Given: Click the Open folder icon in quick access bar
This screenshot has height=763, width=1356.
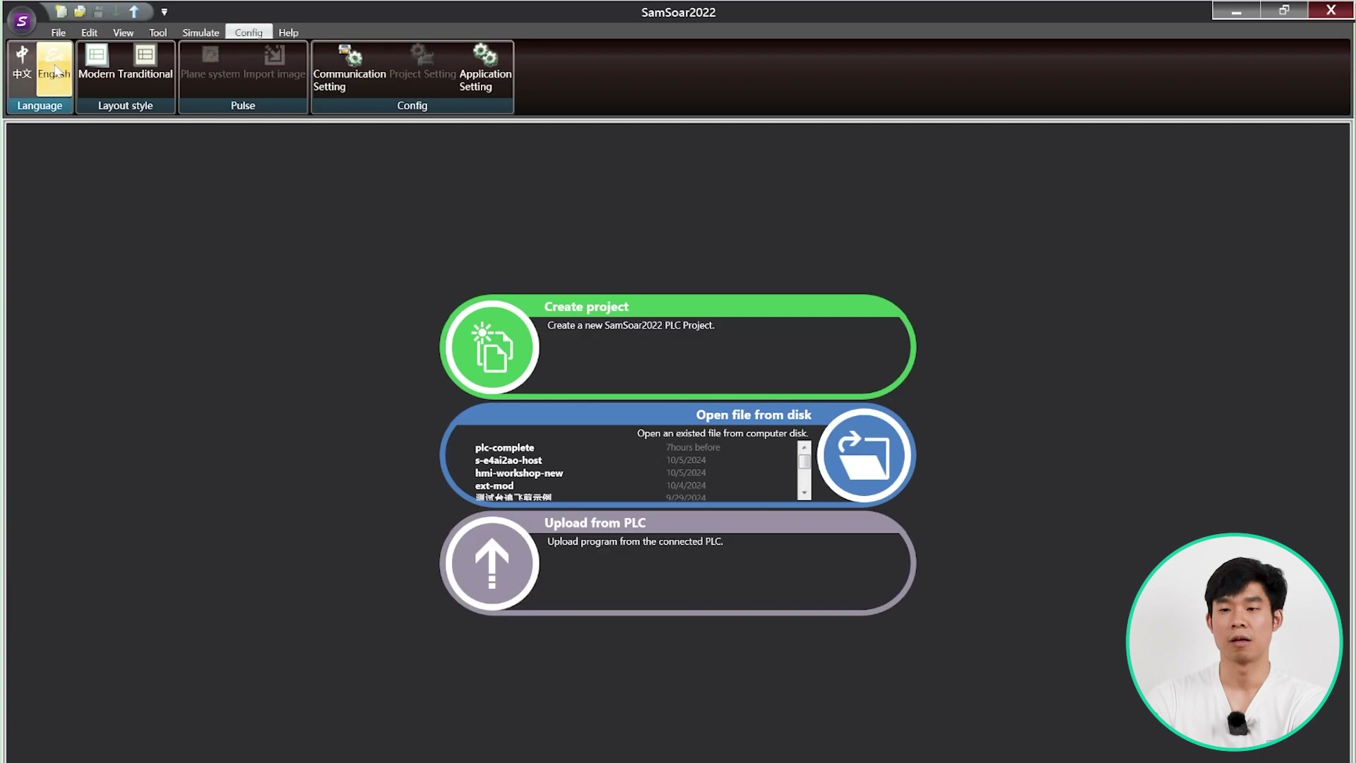Looking at the screenshot, I should pos(80,12).
